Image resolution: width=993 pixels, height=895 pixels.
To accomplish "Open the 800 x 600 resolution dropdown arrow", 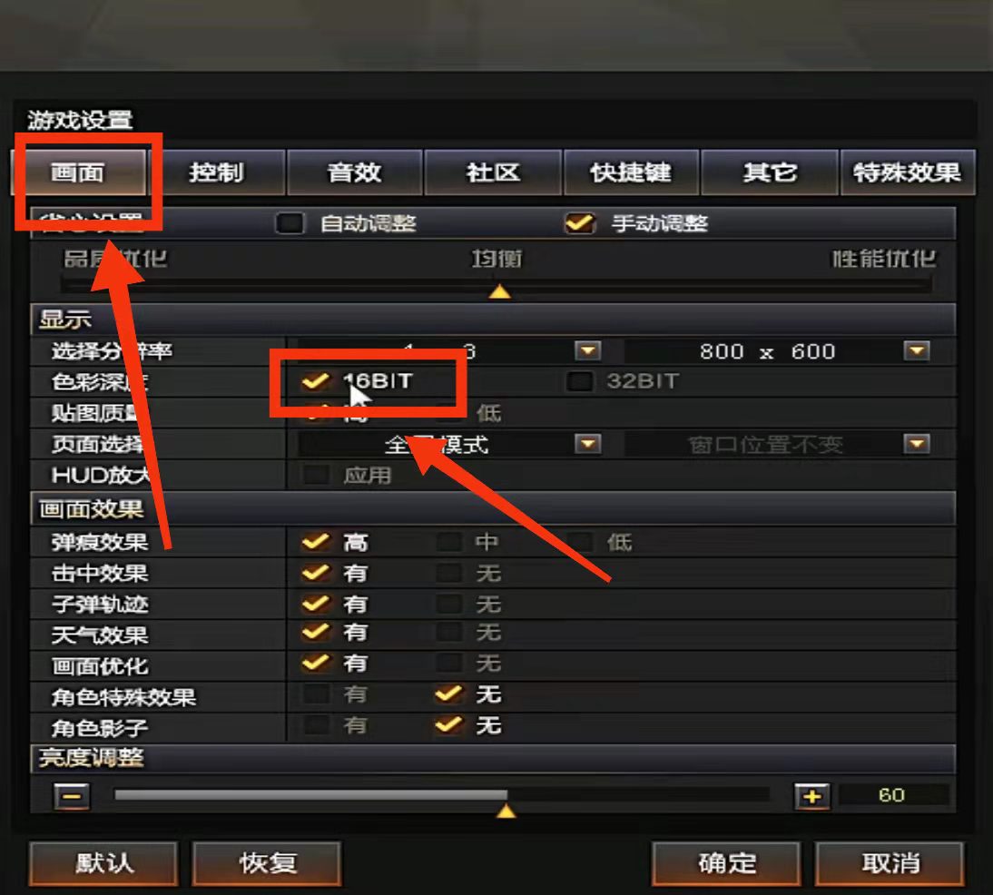I will (x=917, y=350).
